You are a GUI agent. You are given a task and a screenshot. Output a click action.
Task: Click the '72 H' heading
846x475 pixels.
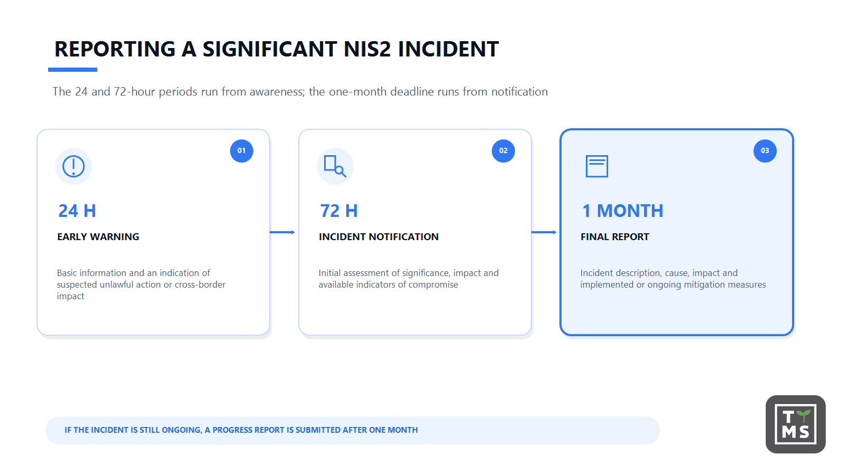[339, 211]
